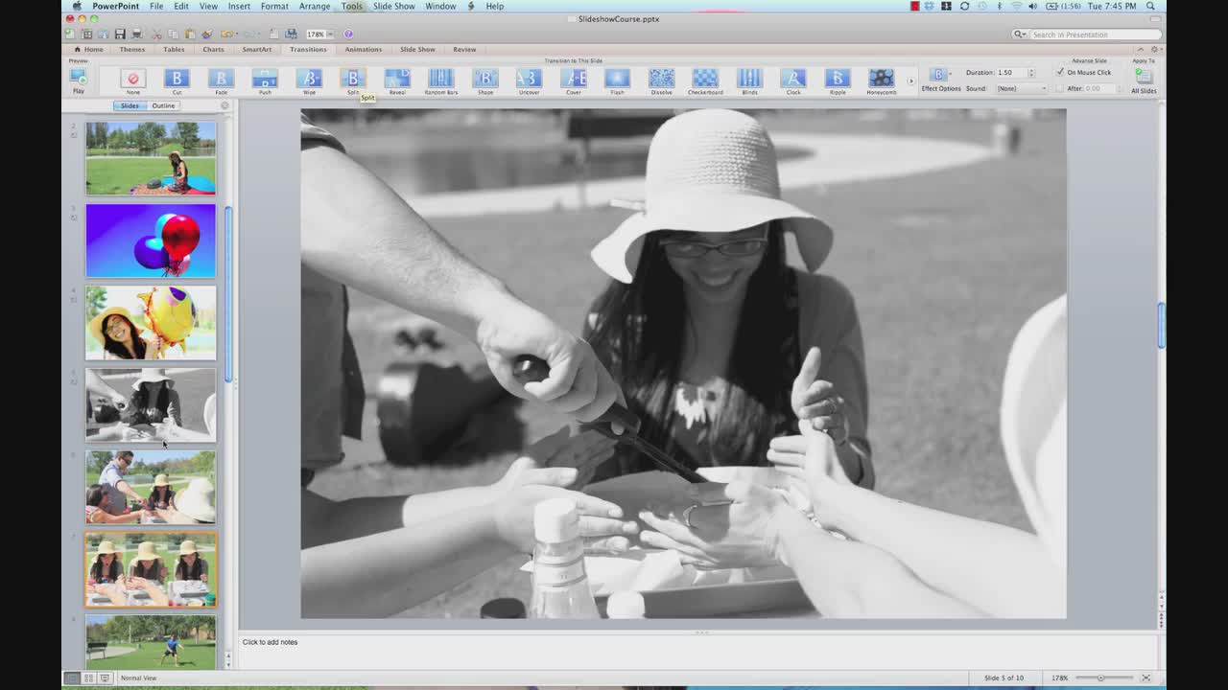
Task: Apply the Checkerboard transition
Action: pos(705,81)
